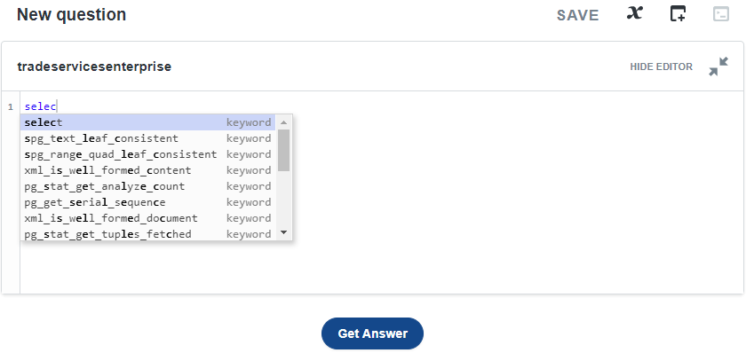Click the add to dashboard icon
The image size is (746, 353).
[678, 13]
